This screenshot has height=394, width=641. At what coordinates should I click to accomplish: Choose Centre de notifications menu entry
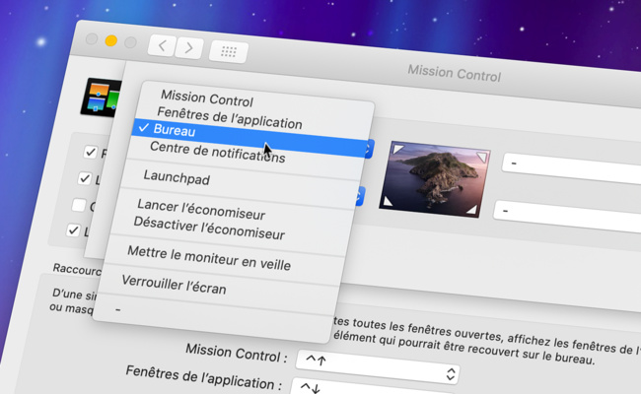[218, 153]
